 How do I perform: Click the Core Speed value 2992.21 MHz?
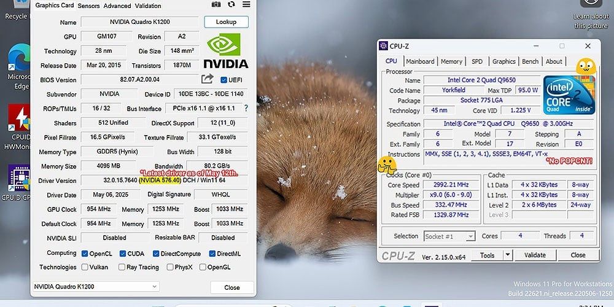451,185
